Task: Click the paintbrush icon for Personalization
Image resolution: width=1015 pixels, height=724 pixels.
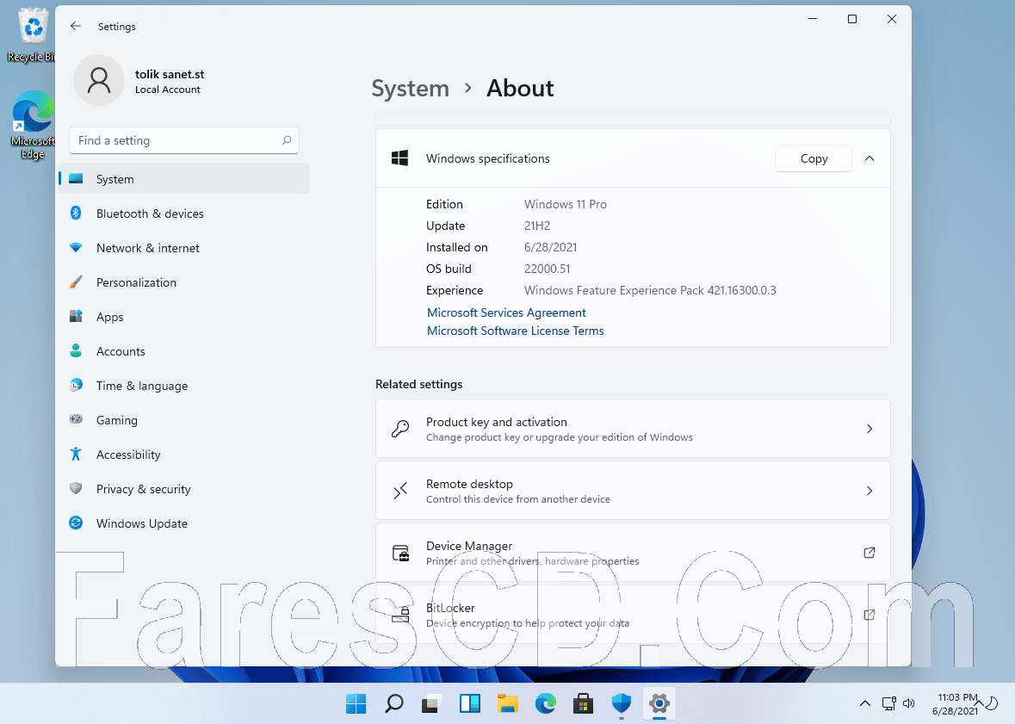Action: click(76, 282)
